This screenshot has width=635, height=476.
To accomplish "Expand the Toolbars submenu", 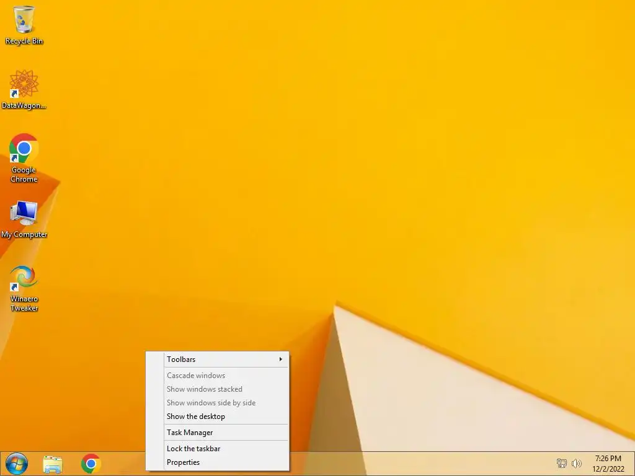I will coord(218,359).
